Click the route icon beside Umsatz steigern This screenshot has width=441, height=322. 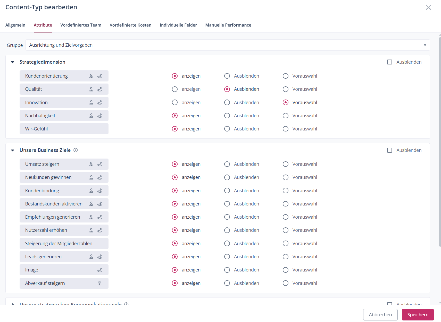coord(99,164)
